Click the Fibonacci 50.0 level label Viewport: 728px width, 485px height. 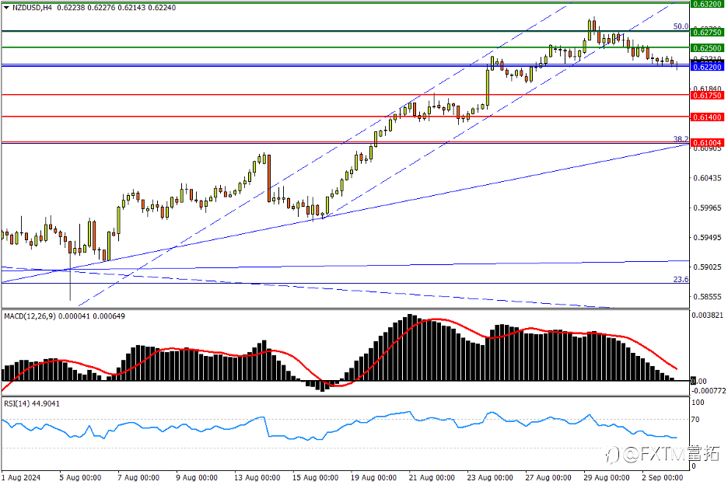click(x=681, y=27)
